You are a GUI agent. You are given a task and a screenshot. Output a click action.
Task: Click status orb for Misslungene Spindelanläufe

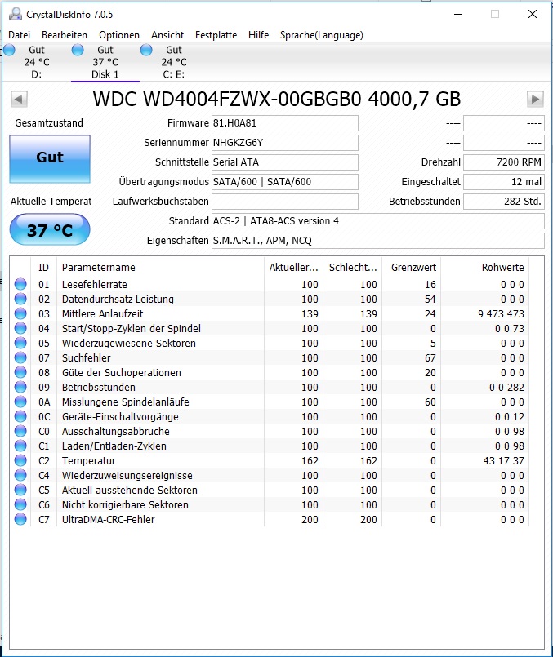coord(20,402)
